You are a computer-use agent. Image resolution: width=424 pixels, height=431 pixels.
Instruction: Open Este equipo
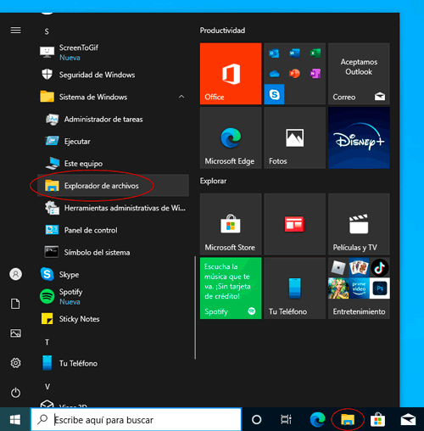(113, 163)
